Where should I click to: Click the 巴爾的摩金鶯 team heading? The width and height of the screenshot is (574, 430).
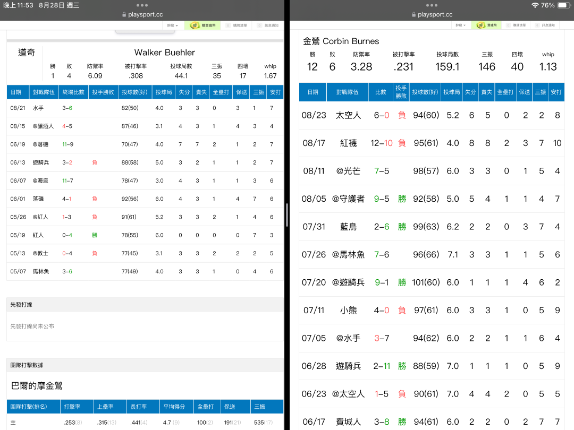pos(37,386)
